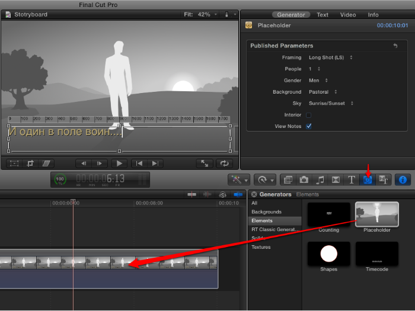Open the Sky dropdown (Sunrise/Sunset)
Image resolution: width=415 pixels, height=311 pixels.
point(331,103)
